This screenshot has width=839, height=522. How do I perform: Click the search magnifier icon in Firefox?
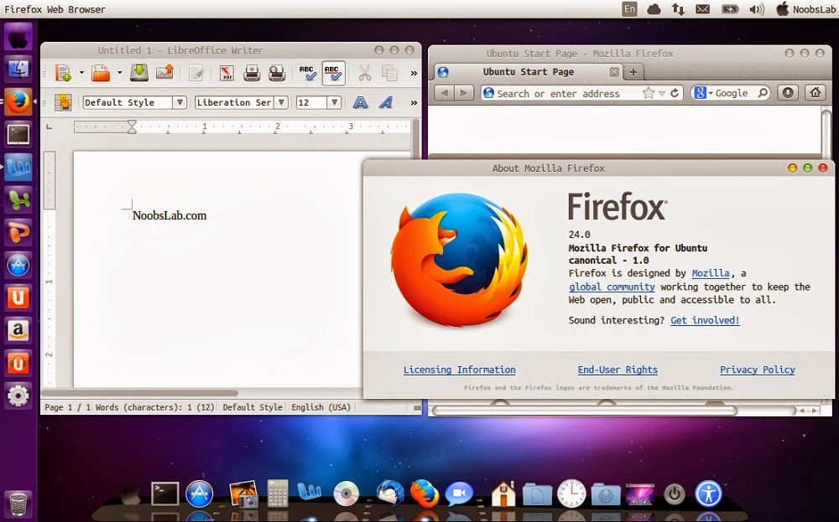[763, 93]
